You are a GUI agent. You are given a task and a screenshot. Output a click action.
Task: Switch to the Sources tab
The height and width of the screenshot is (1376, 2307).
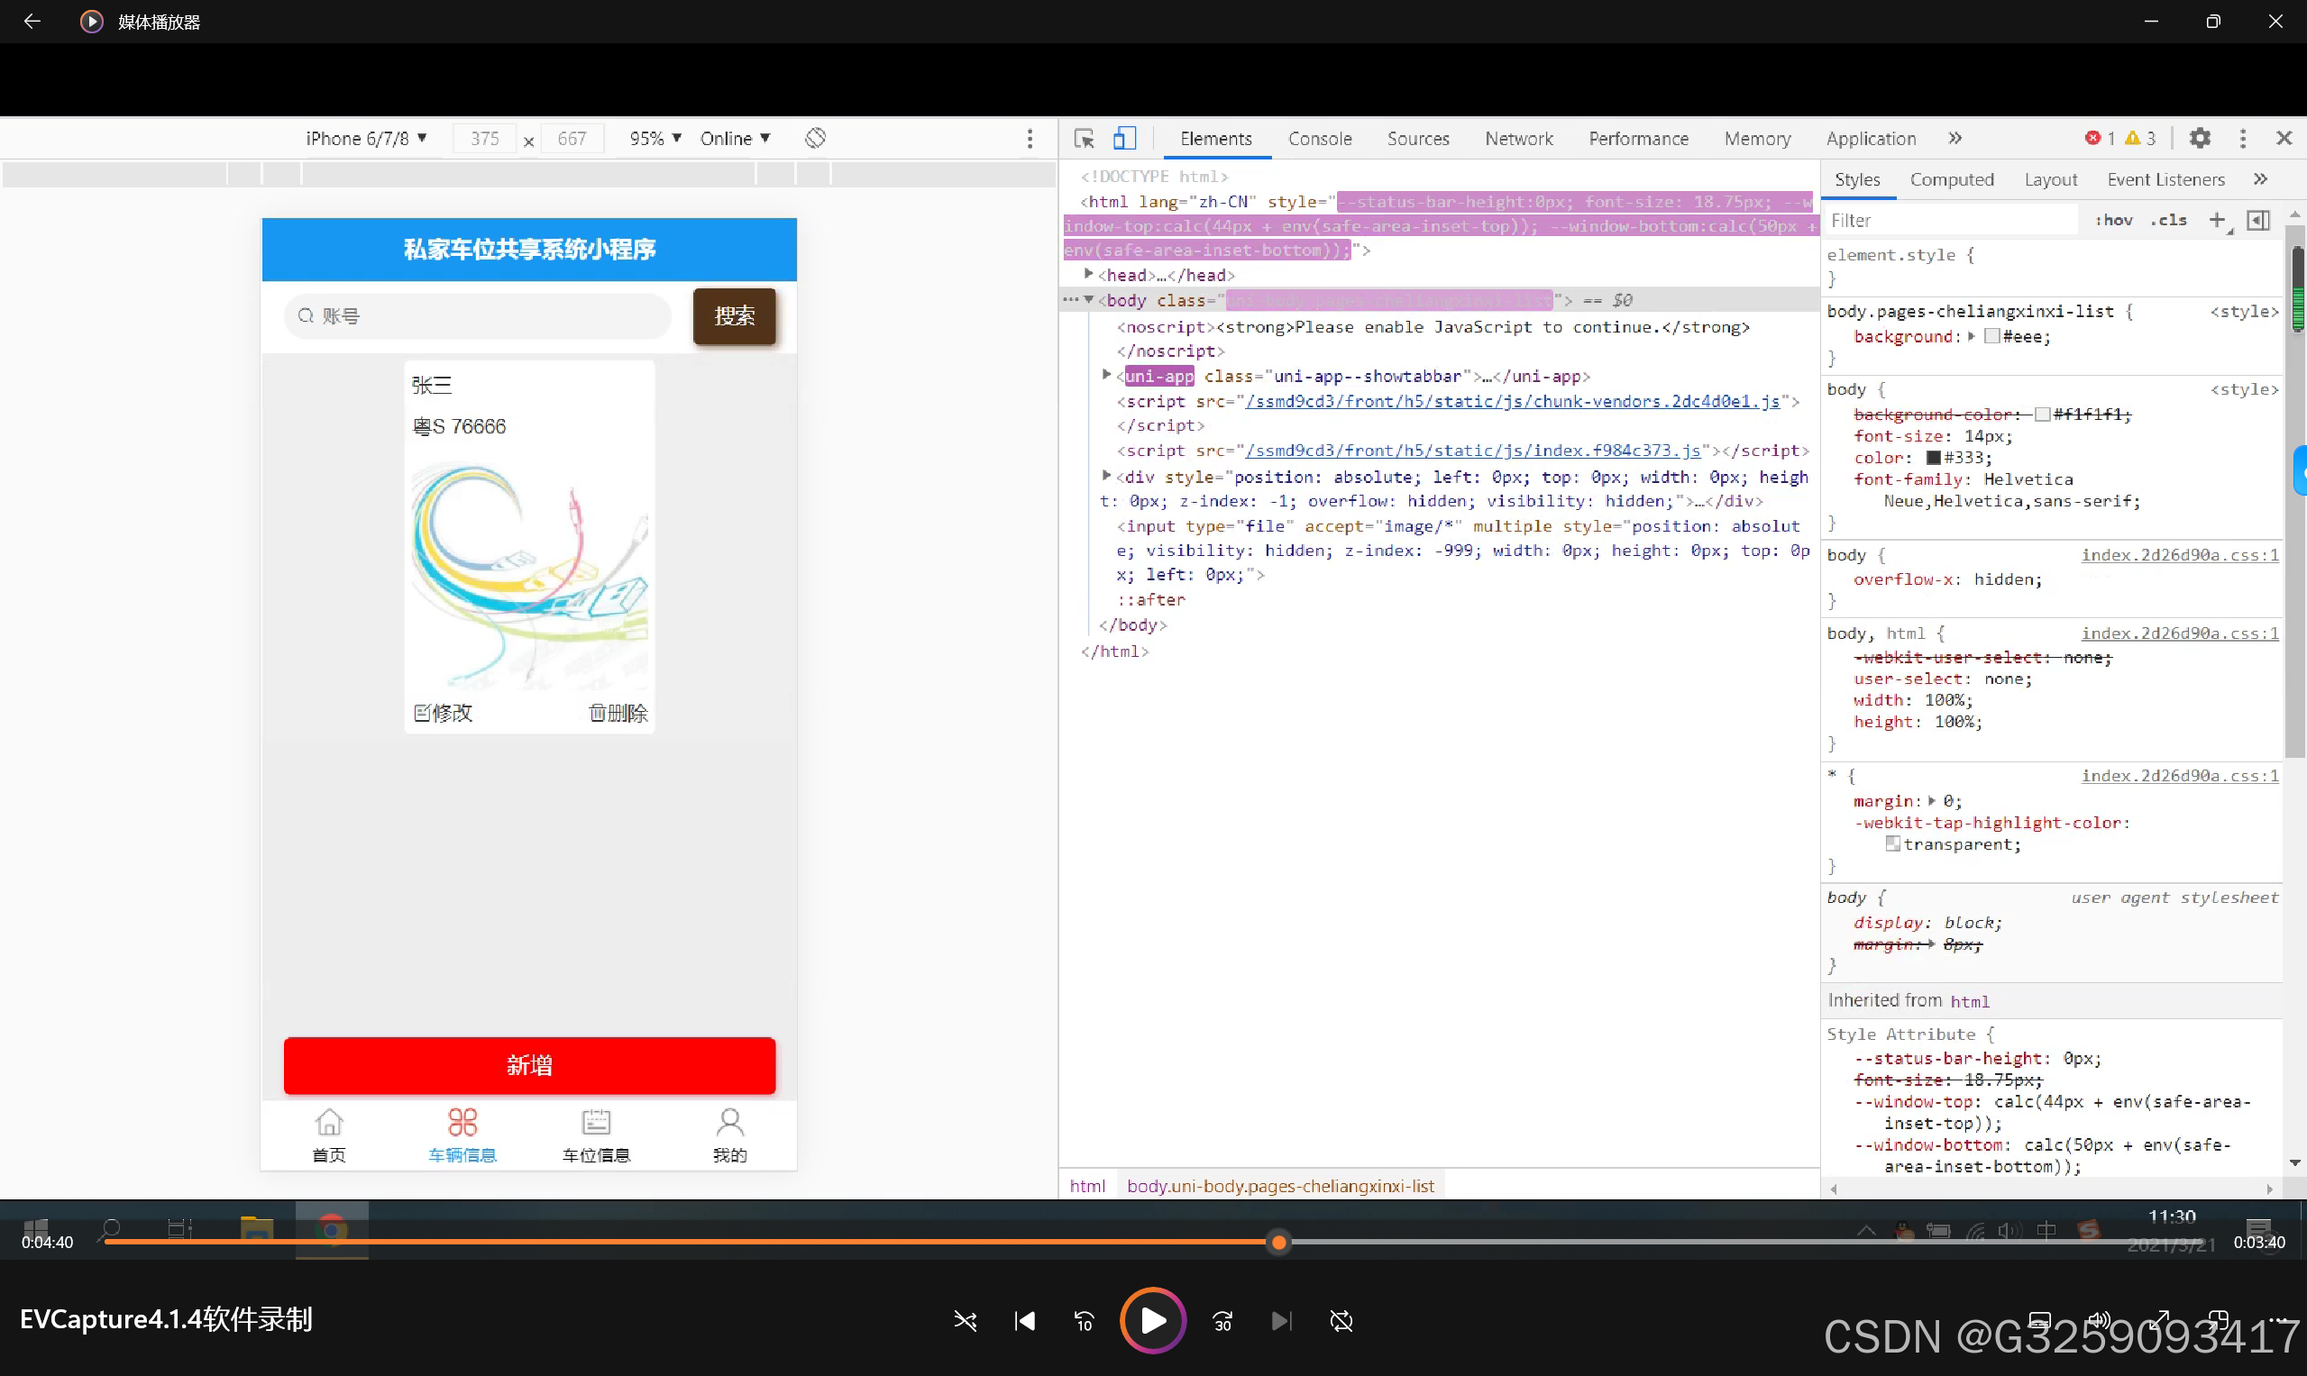point(1417,138)
